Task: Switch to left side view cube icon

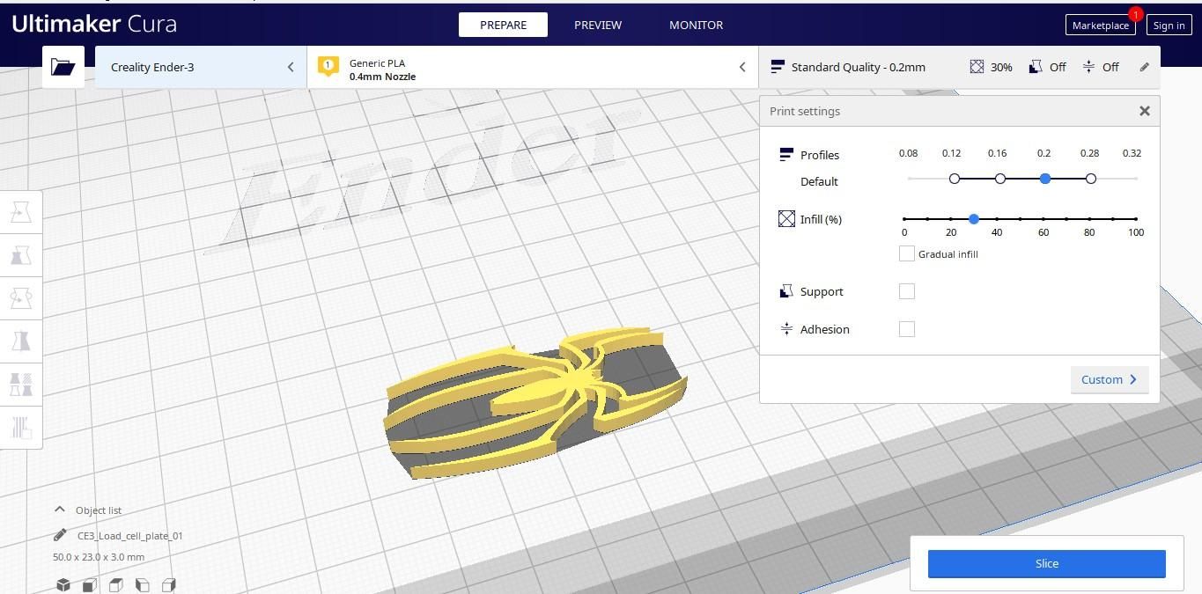Action: (x=143, y=584)
